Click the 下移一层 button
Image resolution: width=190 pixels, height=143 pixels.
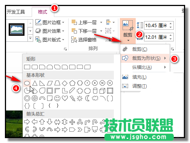(84, 31)
